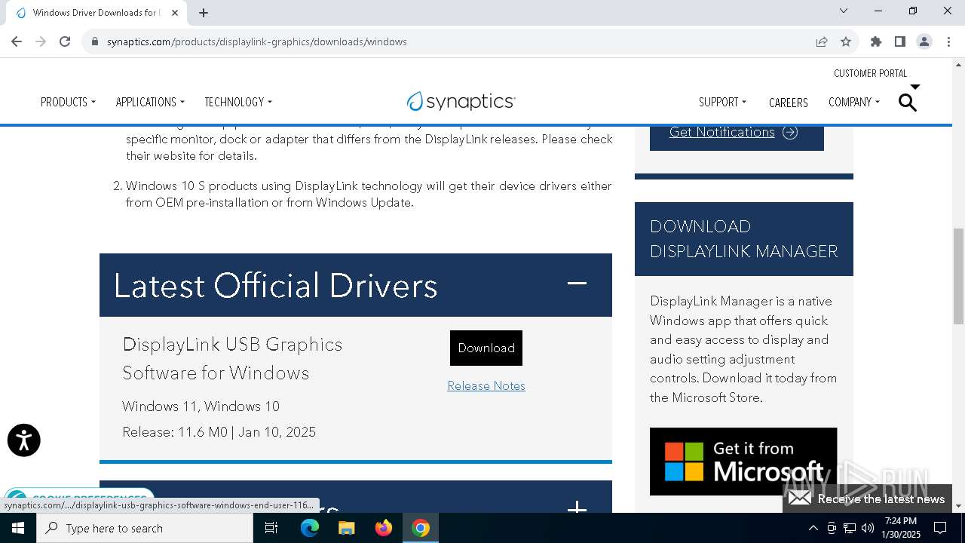965x543 pixels.
Task: Collapse Latest Official Drivers section
Action: 577,284
